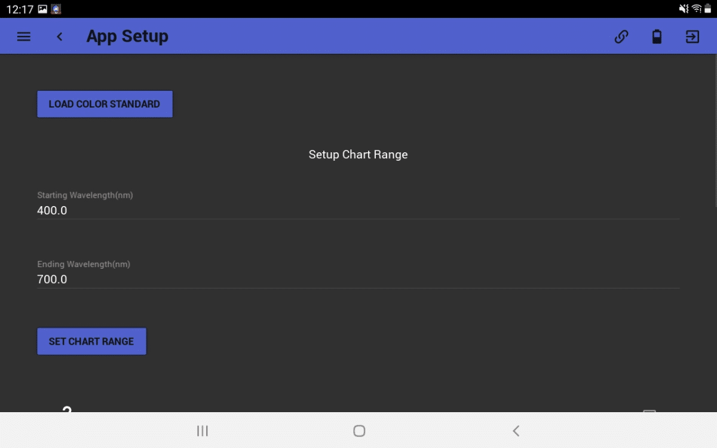Tap the Wi-Fi indicator in the status bar
This screenshot has width=717, height=448.
(x=698, y=9)
